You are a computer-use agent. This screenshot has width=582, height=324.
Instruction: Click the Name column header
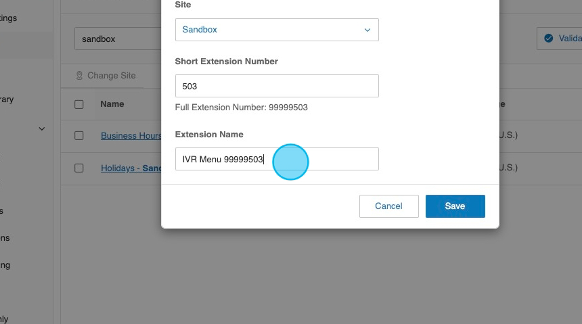tap(112, 104)
